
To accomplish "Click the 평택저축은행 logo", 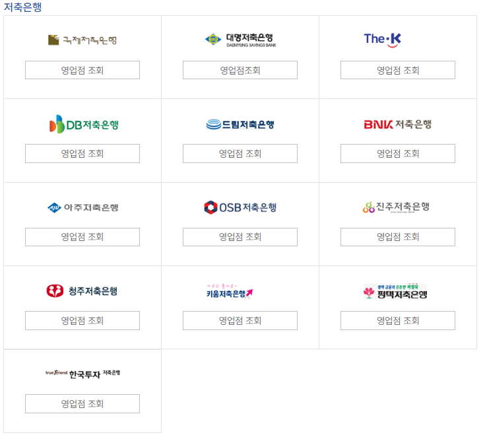I will [x=395, y=291].
